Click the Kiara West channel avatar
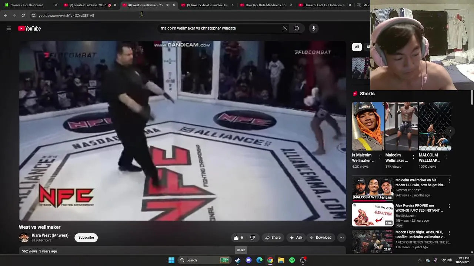 (x=24, y=238)
